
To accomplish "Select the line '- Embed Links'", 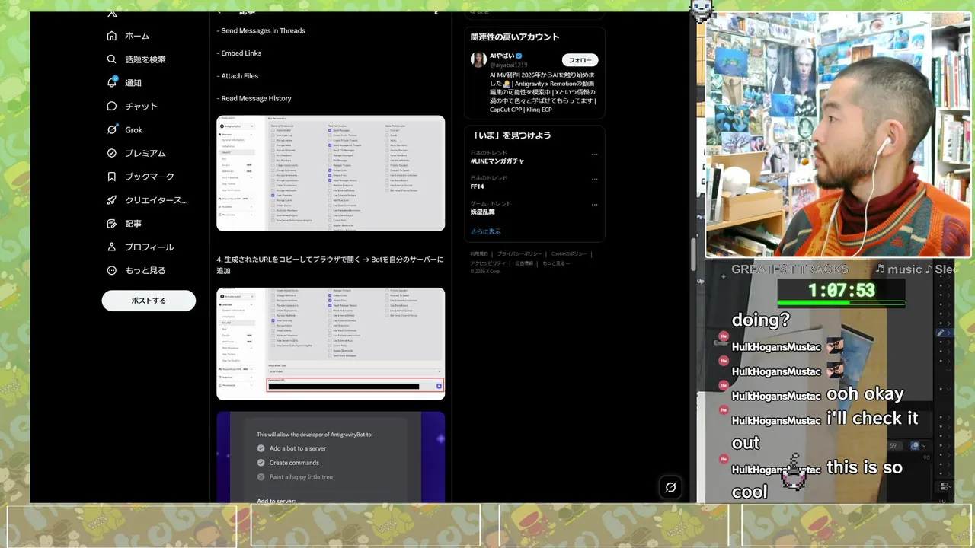I will click(239, 53).
